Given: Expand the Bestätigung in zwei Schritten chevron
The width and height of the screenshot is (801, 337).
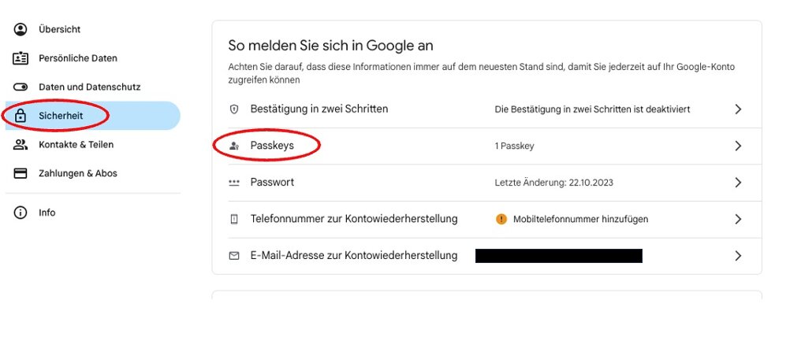Looking at the screenshot, I should (738, 109).
